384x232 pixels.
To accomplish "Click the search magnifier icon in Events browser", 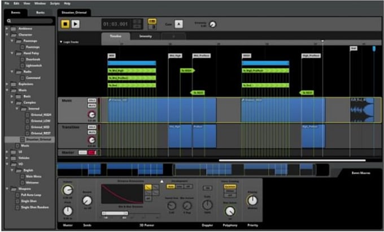I will click(9, 21).
